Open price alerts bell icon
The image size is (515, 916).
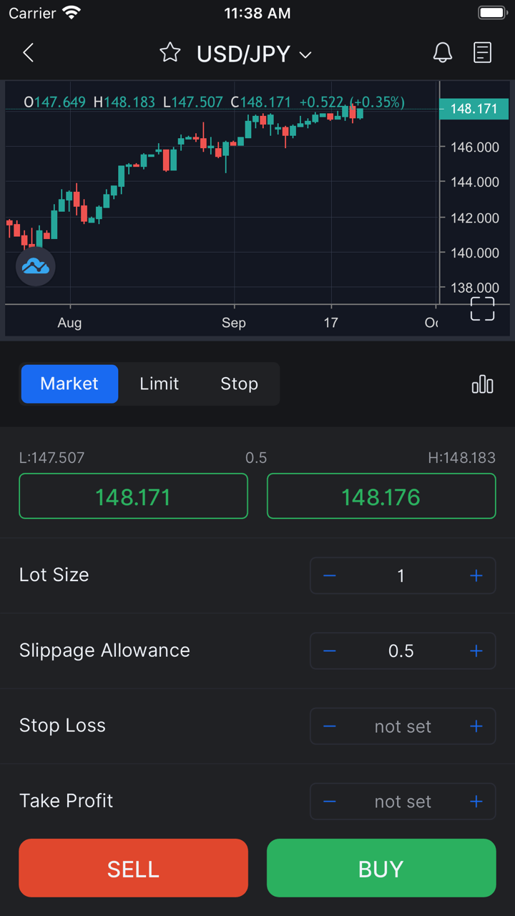point(443,53)
